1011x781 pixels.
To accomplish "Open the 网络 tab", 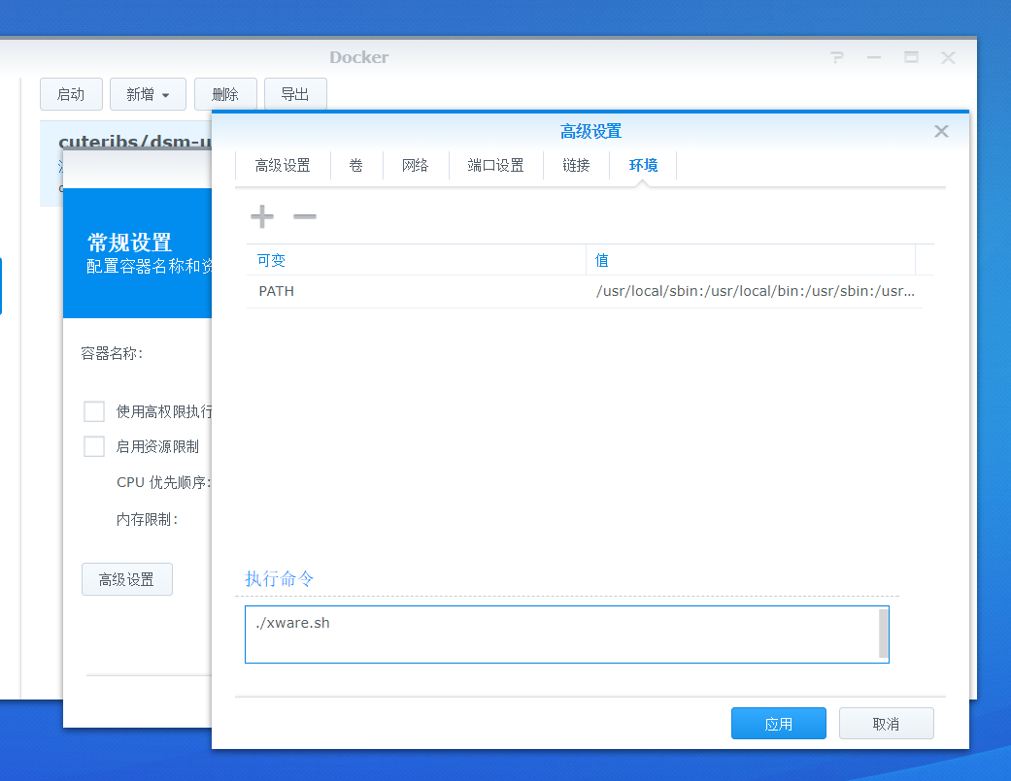I will point(416,166).
